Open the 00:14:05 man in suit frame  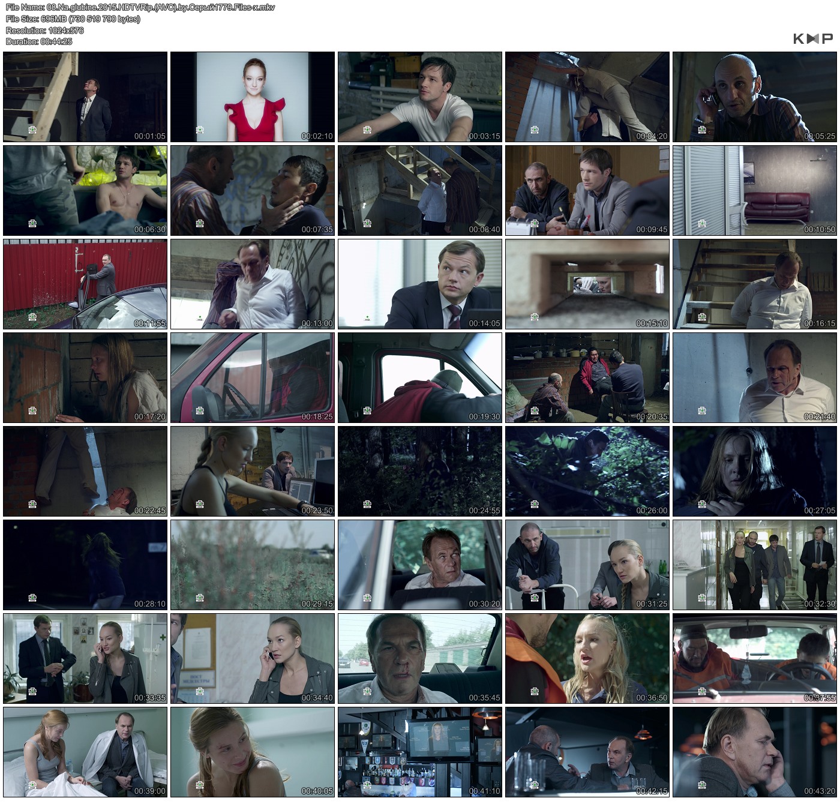tap(420, 284)
